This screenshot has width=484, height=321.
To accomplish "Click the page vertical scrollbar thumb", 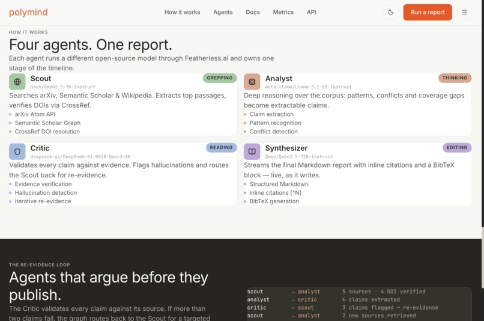I will point(482,258).
